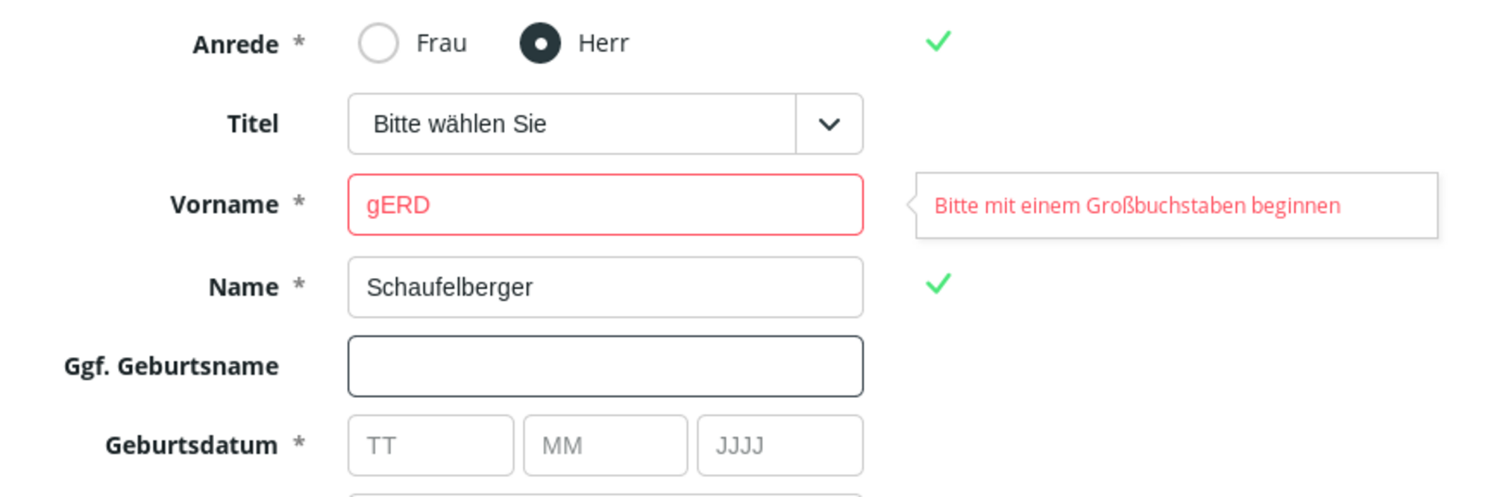The height and width of the screenshot is (497, 1492).
Task: Select the Herr radio button
Action: [540, 43]
